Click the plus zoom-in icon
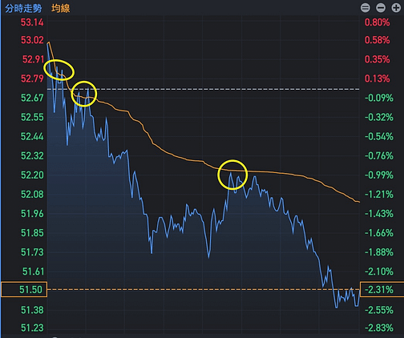404x338 pixels. [x=396, y=8]
